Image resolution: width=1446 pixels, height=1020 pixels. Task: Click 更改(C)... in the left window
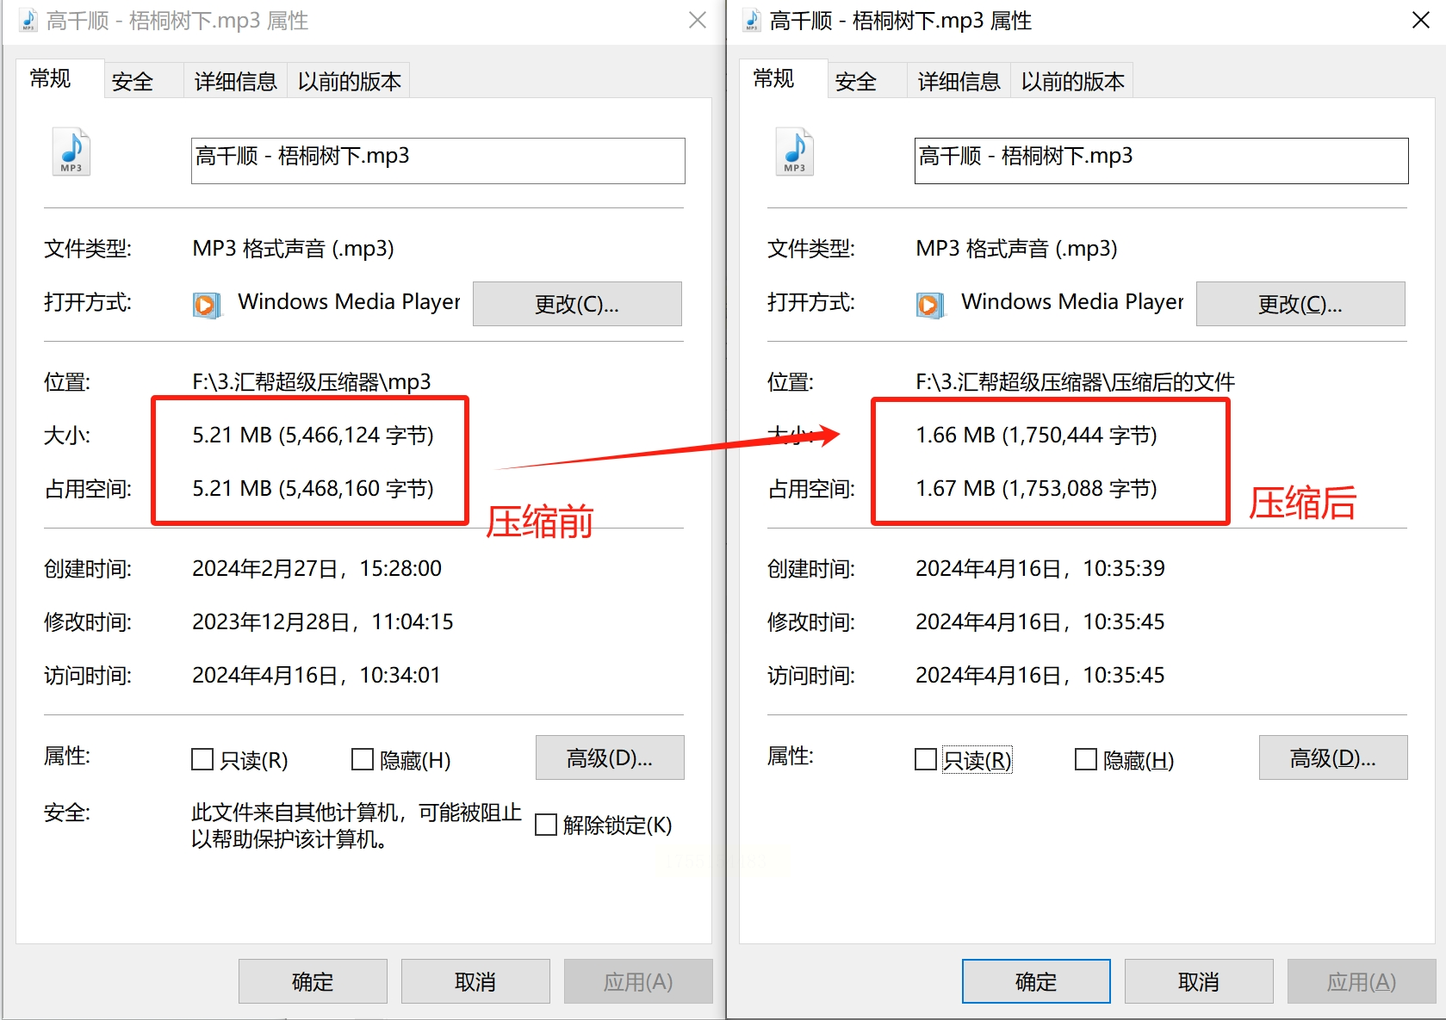pyautogui.click(x=577, y=304)
